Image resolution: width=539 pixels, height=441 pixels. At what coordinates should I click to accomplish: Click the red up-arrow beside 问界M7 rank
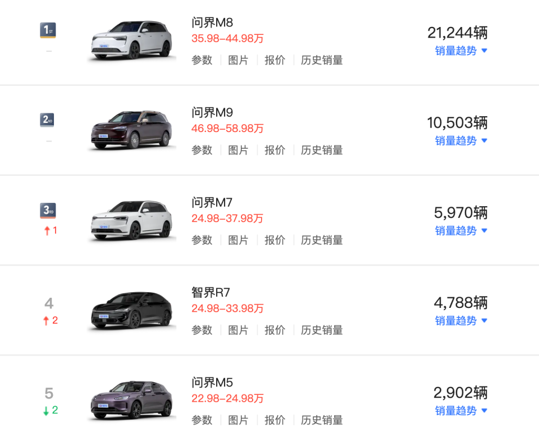pyautogui.click(x=47, y=230)
